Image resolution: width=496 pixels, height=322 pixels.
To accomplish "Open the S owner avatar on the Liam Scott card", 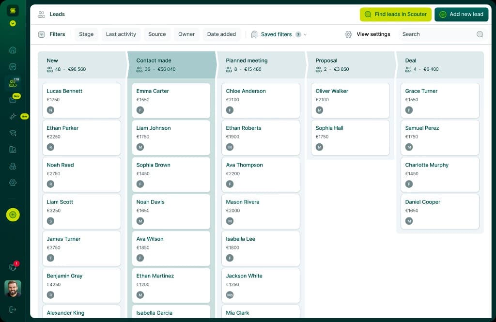I will [50, 221].
